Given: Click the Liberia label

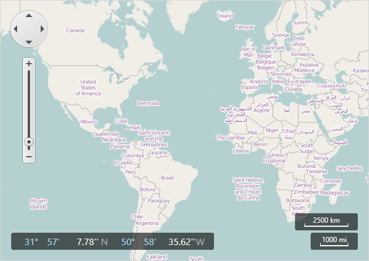Looking at the screenshot, I should pos(240,151).
